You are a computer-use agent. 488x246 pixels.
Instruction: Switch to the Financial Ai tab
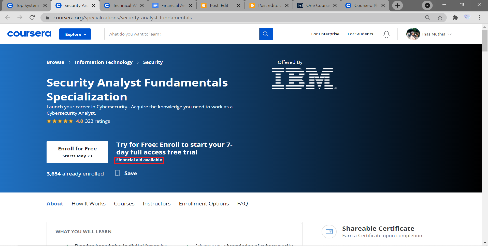(172, 5)
